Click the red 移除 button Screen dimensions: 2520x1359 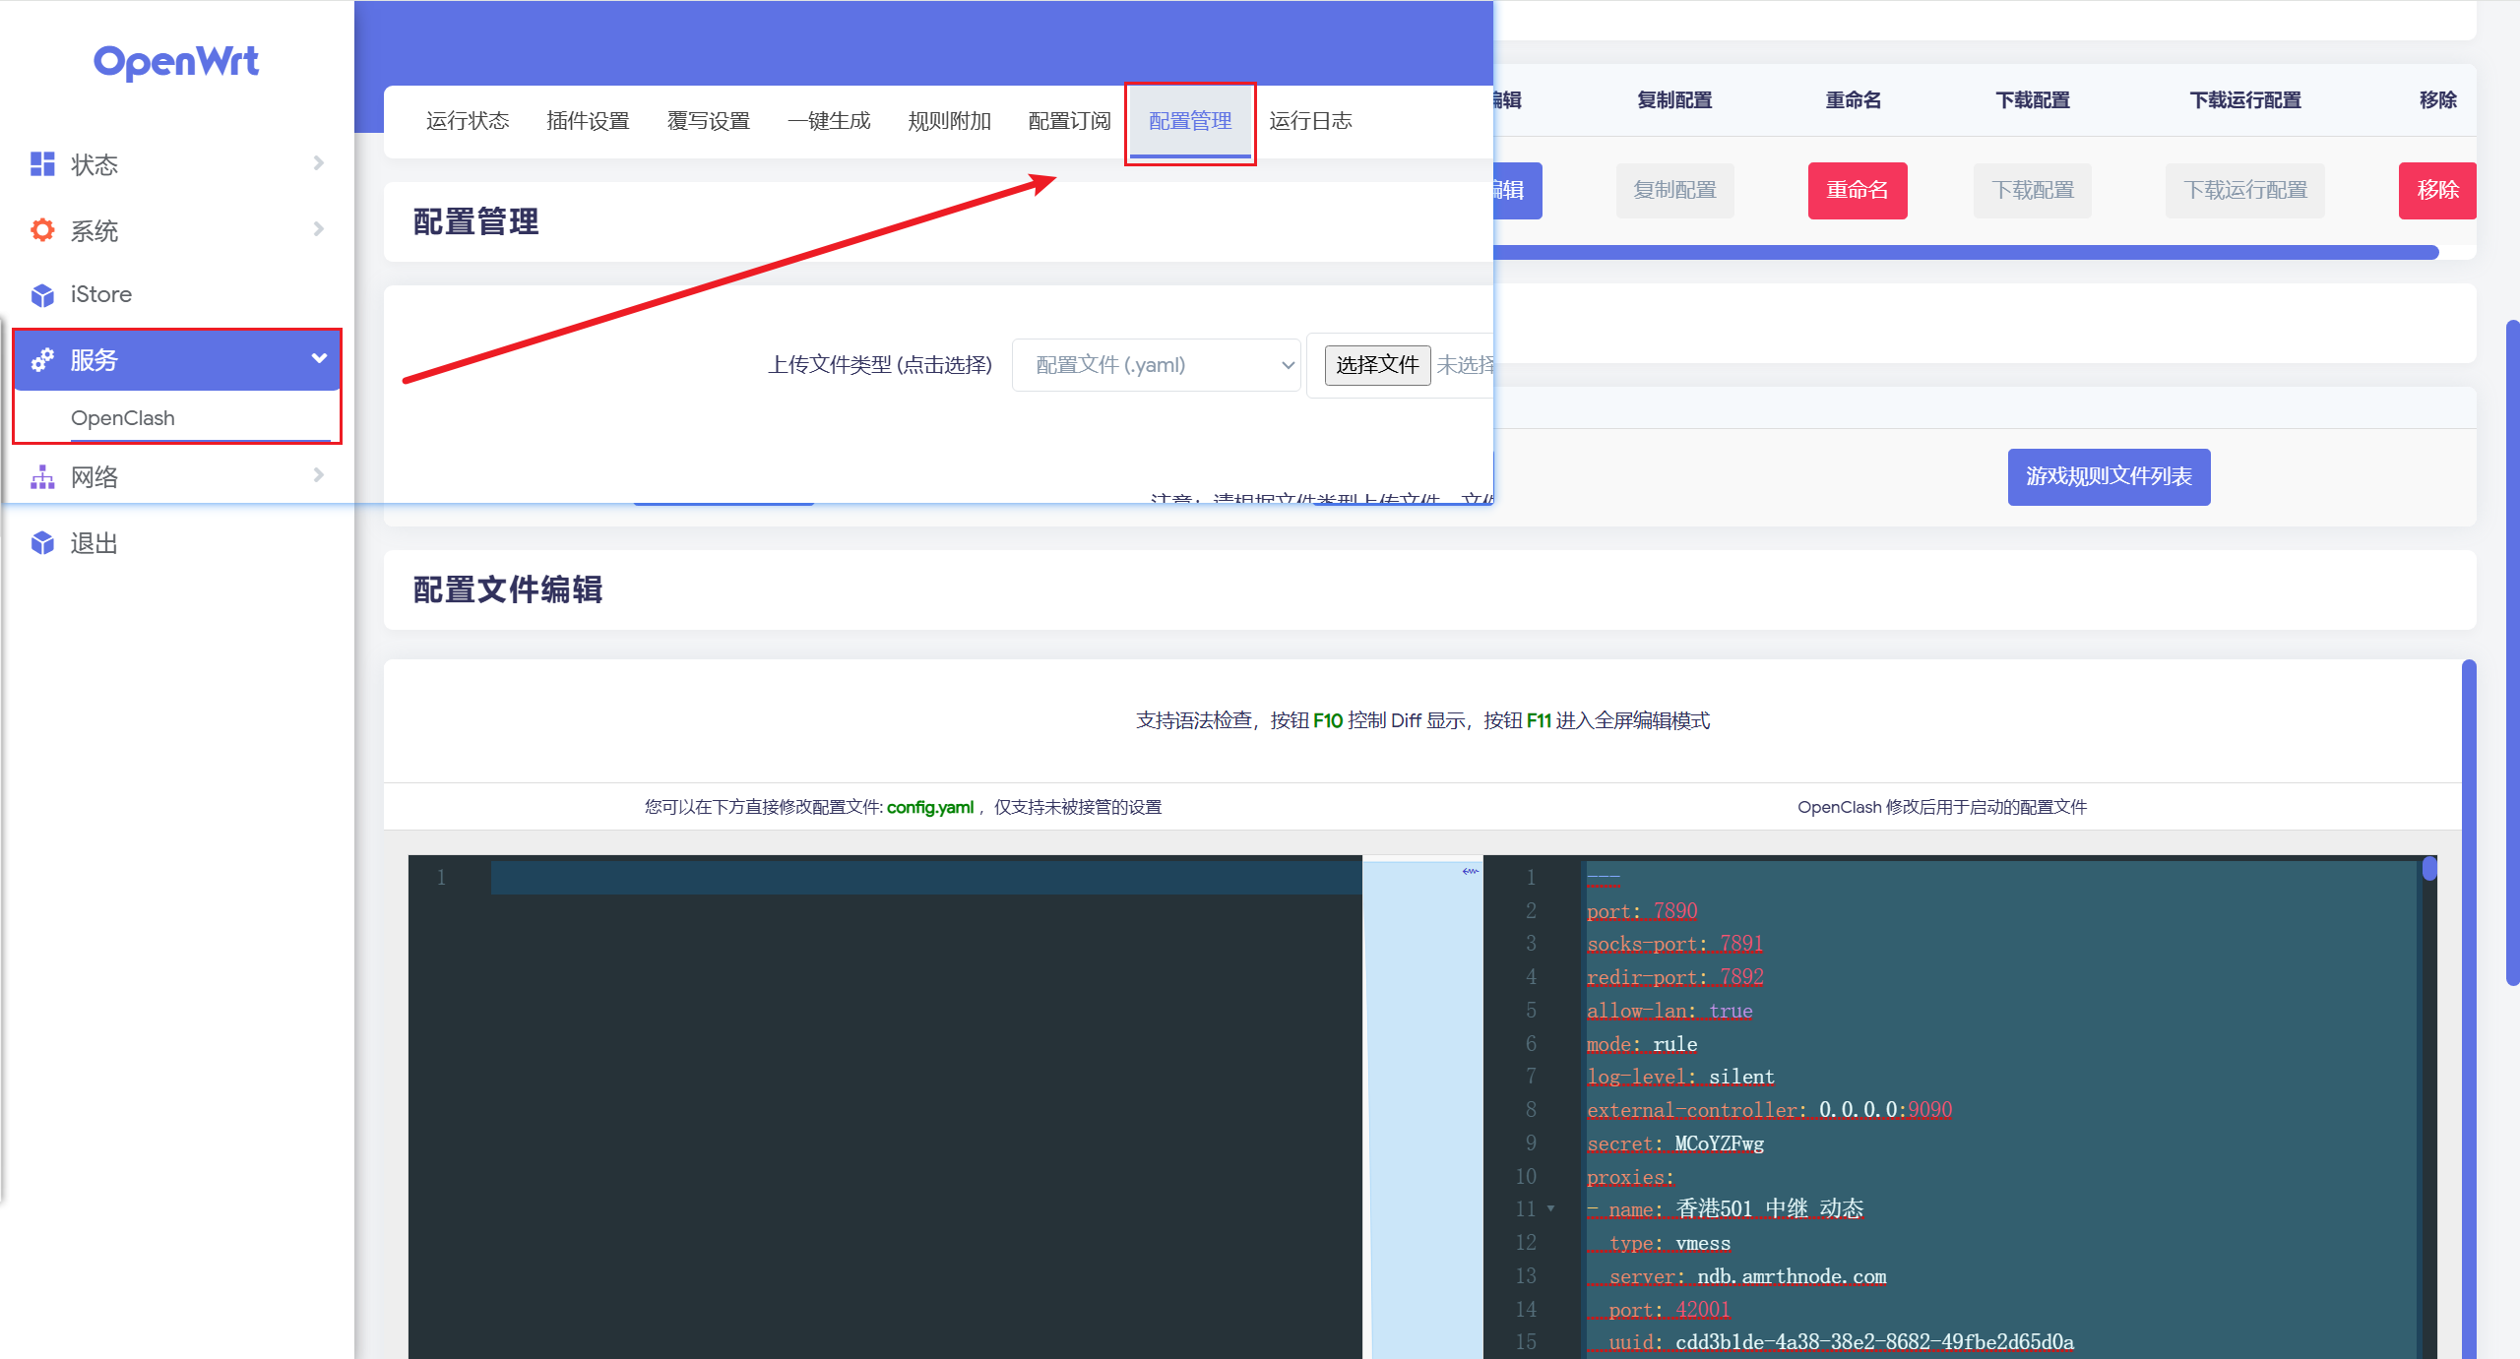pos(2437,191)
